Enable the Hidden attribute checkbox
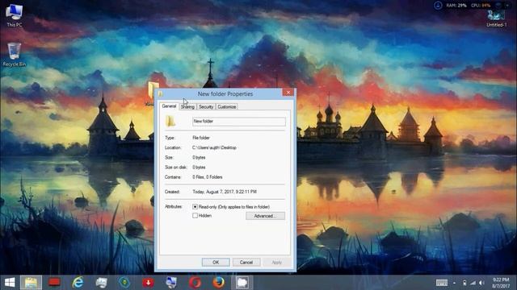The height and width of the screenshot is (290, 517). 195,216
